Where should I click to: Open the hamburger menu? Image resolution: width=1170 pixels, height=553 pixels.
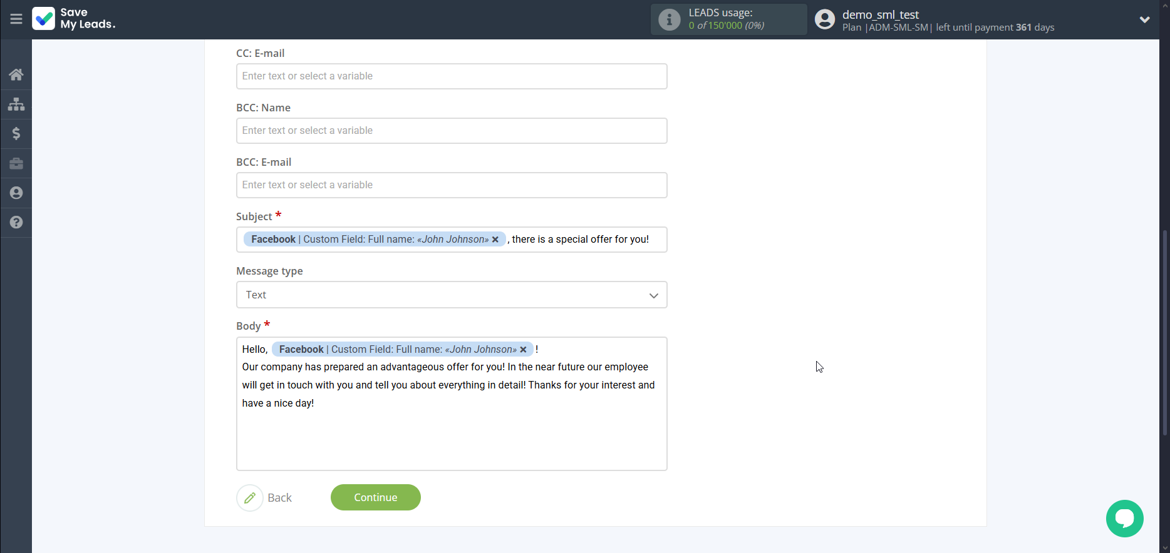point(16,19)
